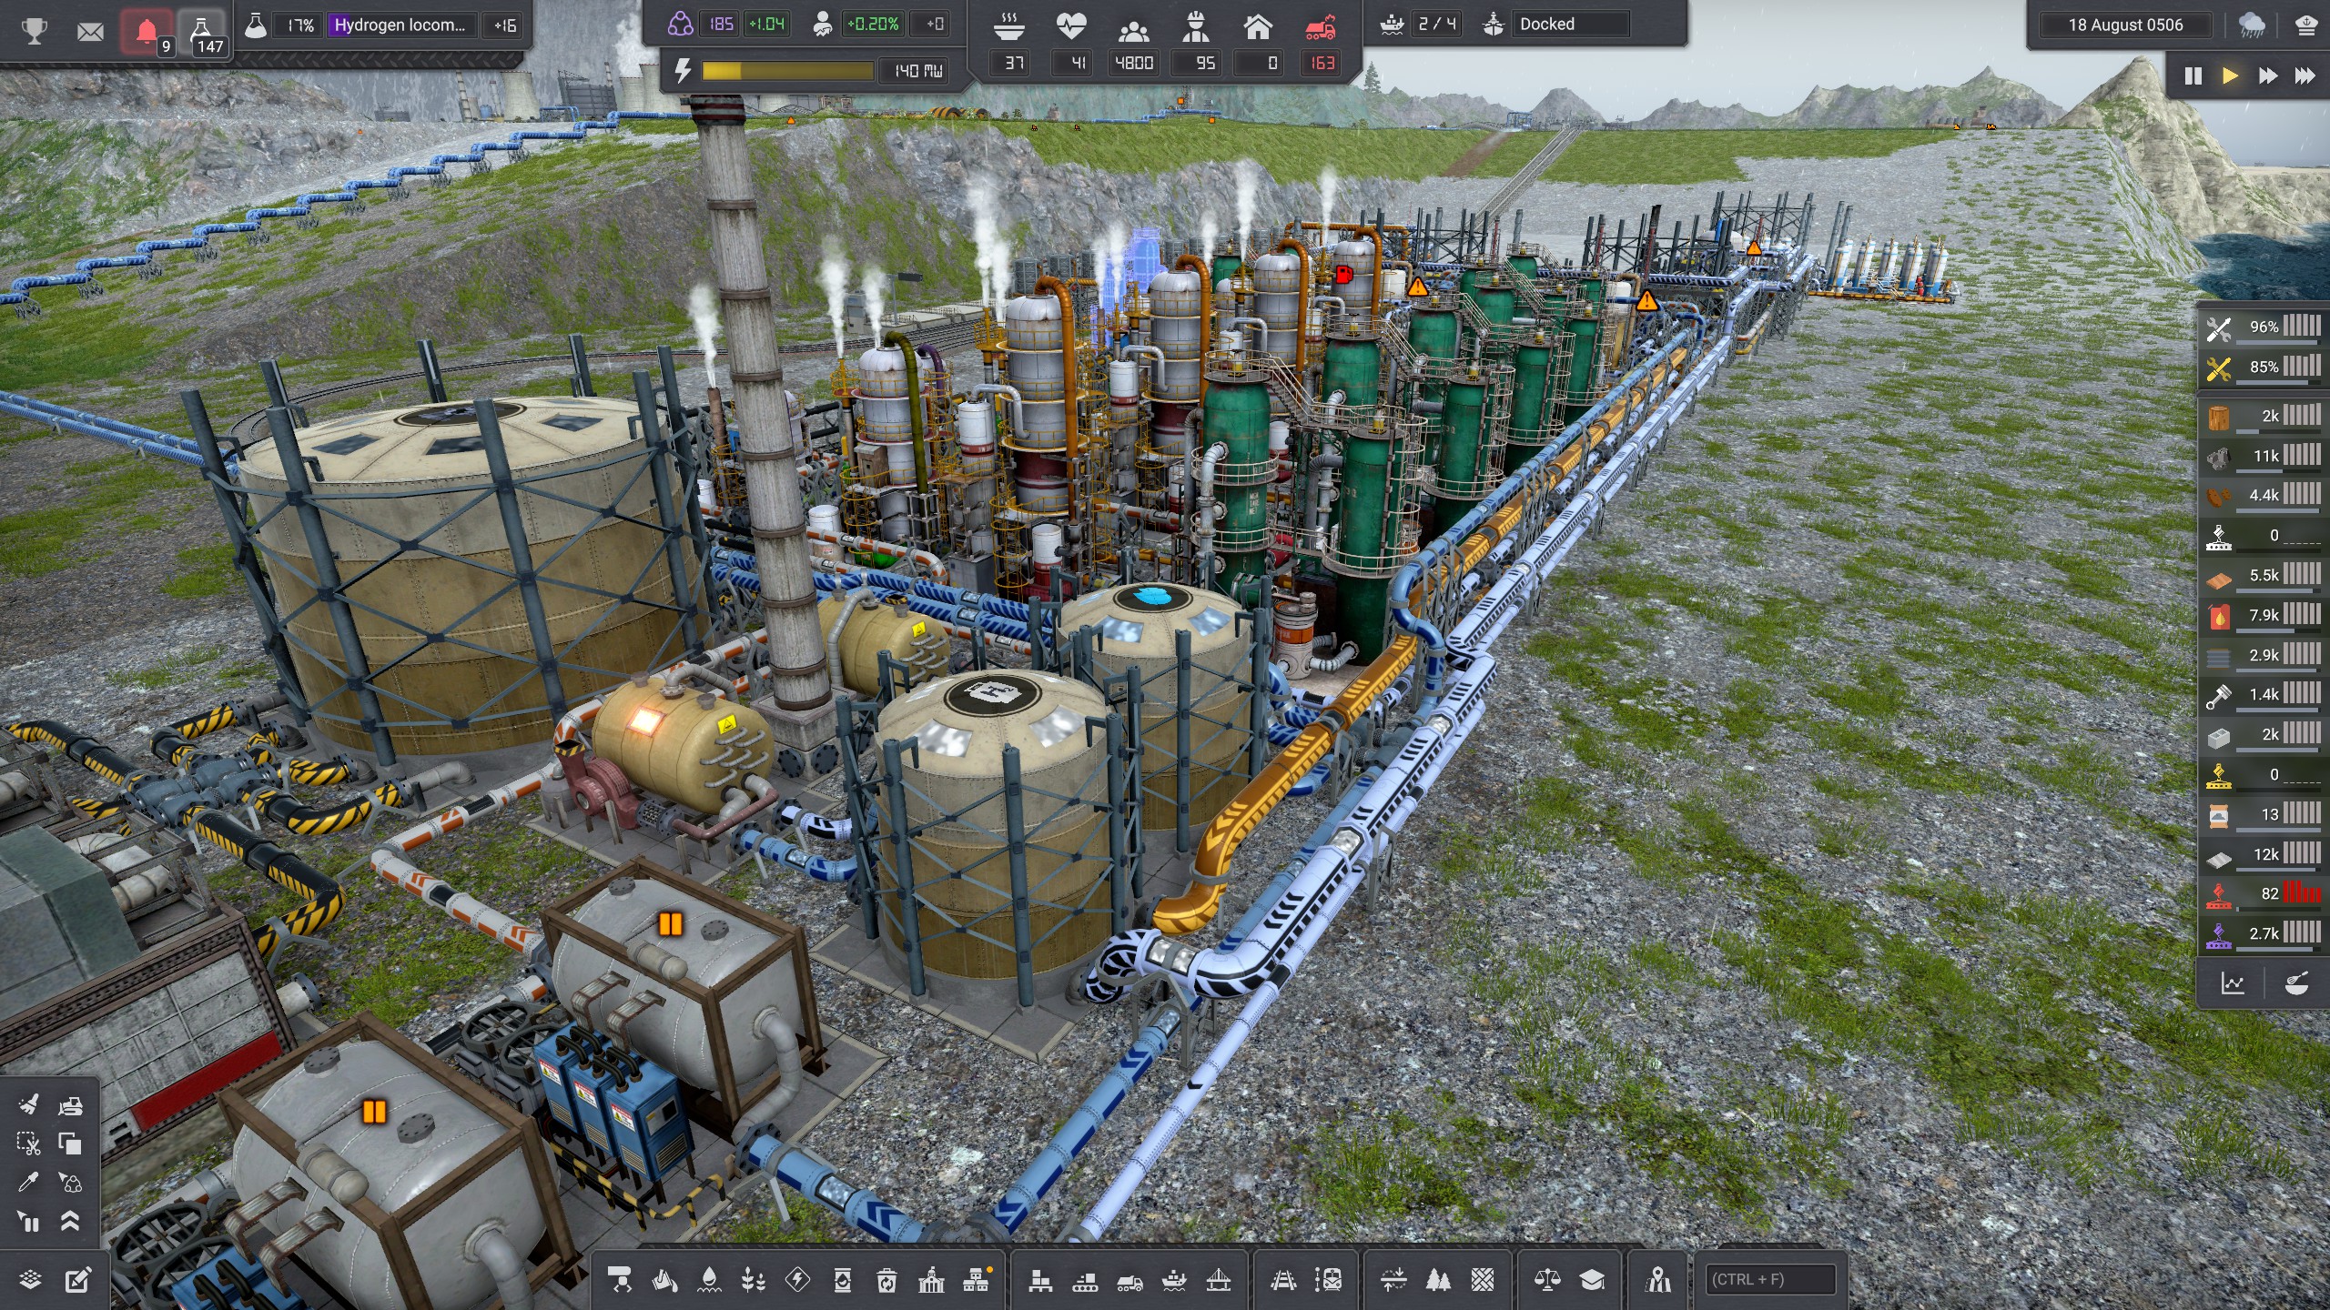Set game speed to triple fast-forward

click(x=2305, y=76)
